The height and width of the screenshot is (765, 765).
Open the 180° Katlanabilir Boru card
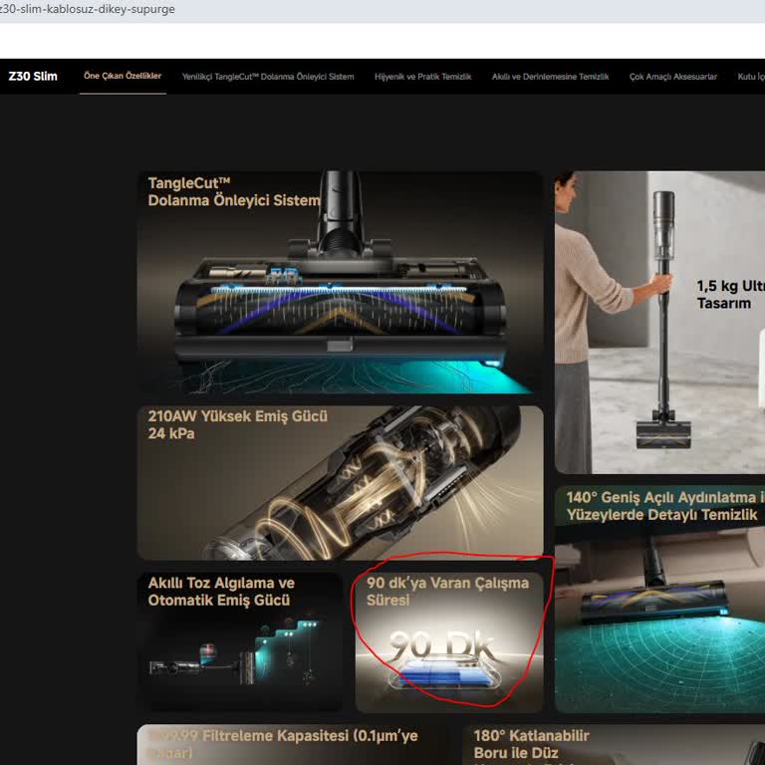coord(614,744)
